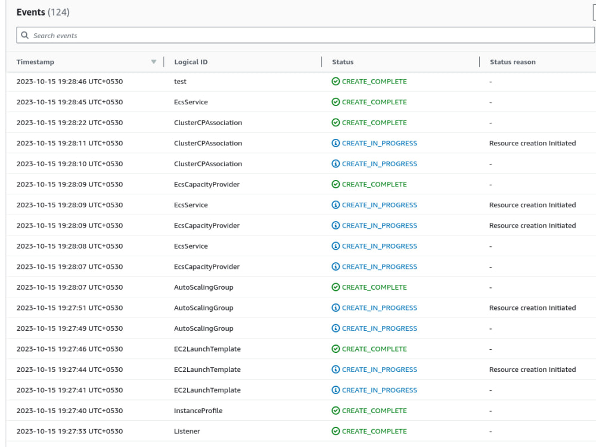Select CREATE_IN_PROGRESS status at 19:28:10
Screen dimensions: 596x447
(x=379, y=163)
